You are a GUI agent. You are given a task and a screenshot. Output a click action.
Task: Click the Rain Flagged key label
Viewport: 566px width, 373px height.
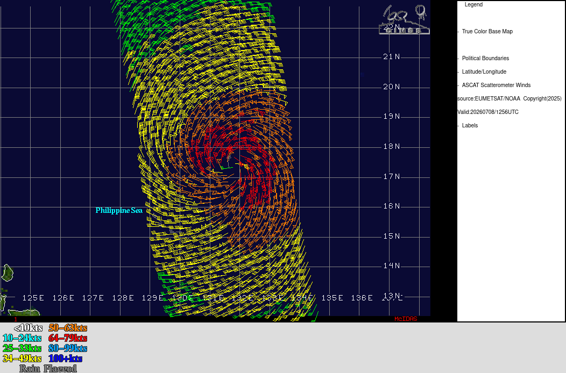pos(48,368)
